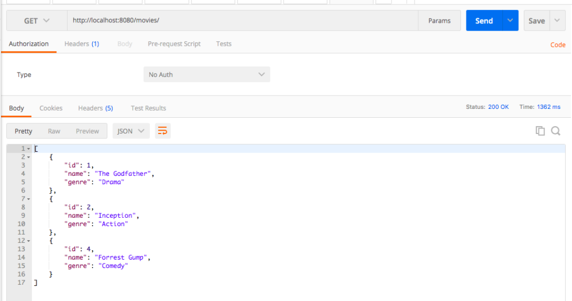572x301 pixels.
Task: Click the Code link
Action: 557,45
